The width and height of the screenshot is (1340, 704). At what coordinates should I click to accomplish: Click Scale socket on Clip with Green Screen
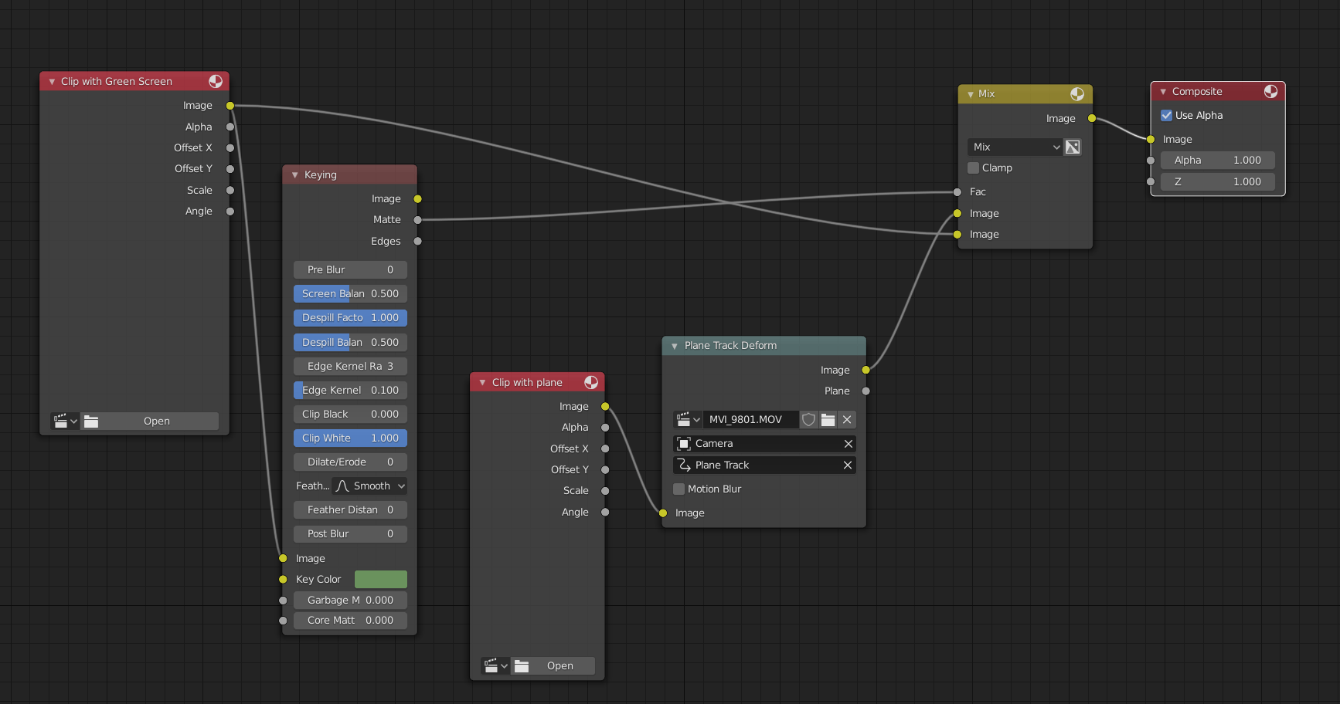(230, 190)
